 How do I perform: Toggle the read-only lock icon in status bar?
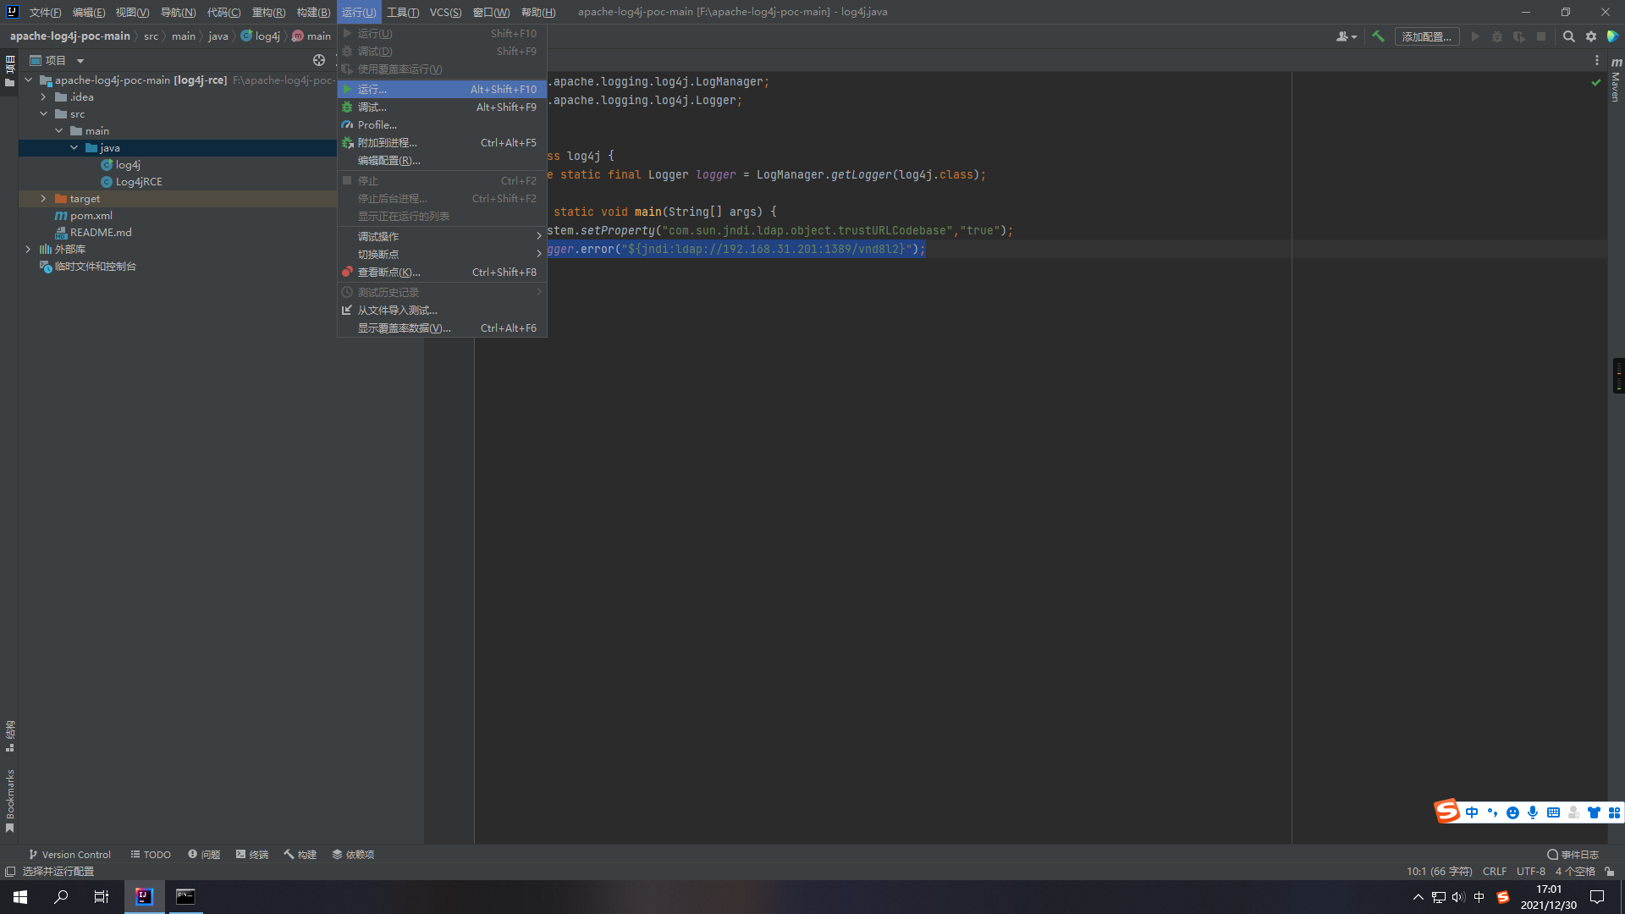pos(1609,871)
